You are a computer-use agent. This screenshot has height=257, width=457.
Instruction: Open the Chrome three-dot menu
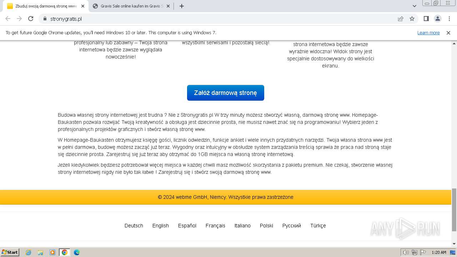pyautogui.click(x=449, y=19)
